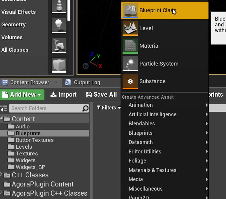The width and height of the screenshot is (226, 199).
Task: Expand the Animation submenu
Action: (x=165, y=105)
